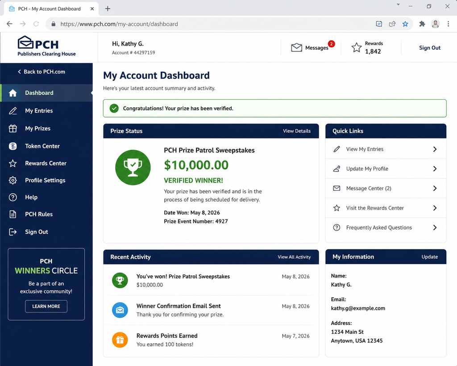Click Sign Out in the top header
Image resolution: width=457 pixels, height=366 pixels.
(430, 47)
